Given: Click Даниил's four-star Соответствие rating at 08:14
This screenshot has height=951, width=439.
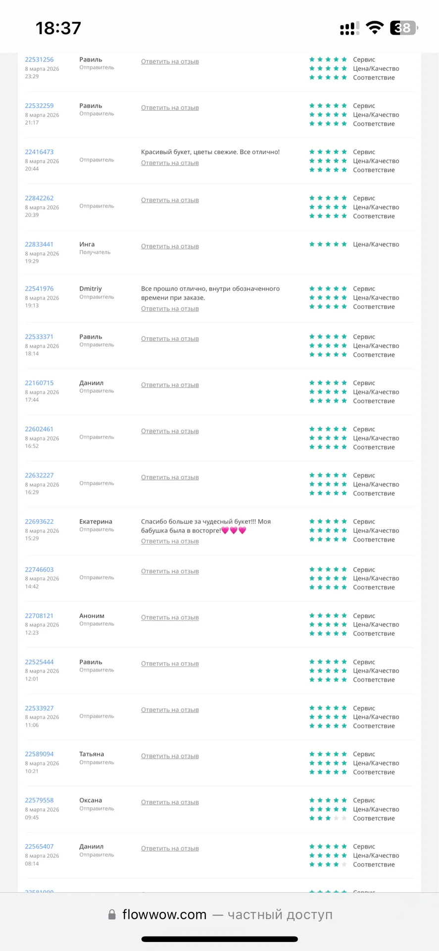Looking at the screenshot, I should click(x=328, y=864).
